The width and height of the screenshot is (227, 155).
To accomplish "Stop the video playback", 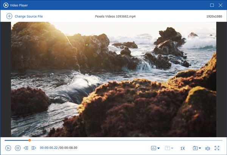I will click(x=17, y=148).
